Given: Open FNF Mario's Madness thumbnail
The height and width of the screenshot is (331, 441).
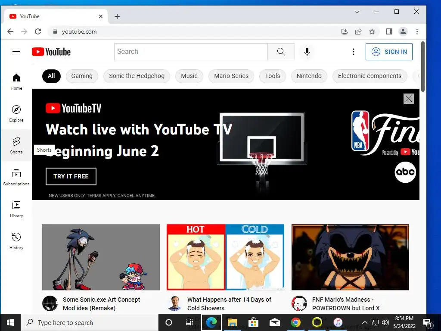Looking at the screenshot, I should [350, 257].
